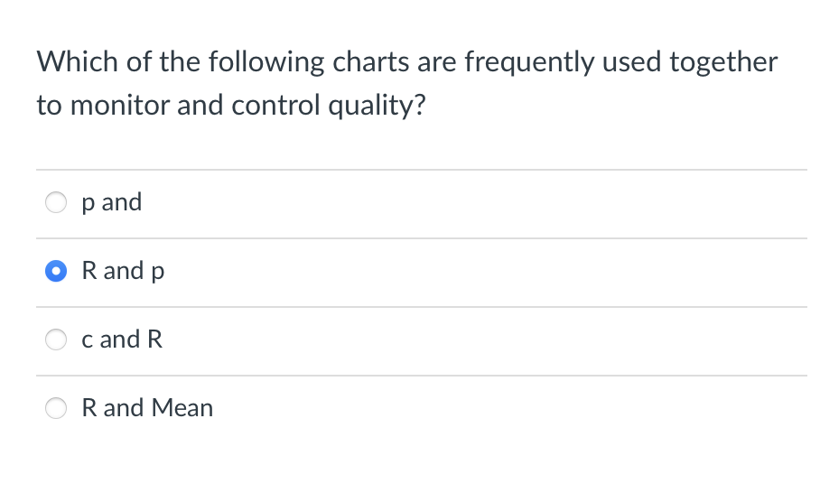Select the "p and" radio button

57,202
